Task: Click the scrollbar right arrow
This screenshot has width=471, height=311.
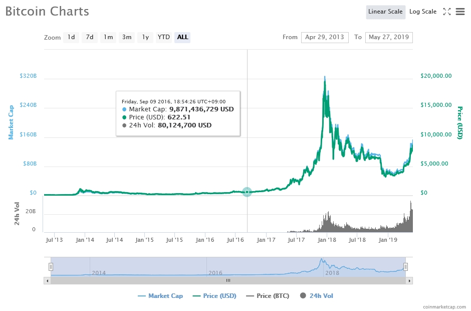Action: [x=410, y=280]
